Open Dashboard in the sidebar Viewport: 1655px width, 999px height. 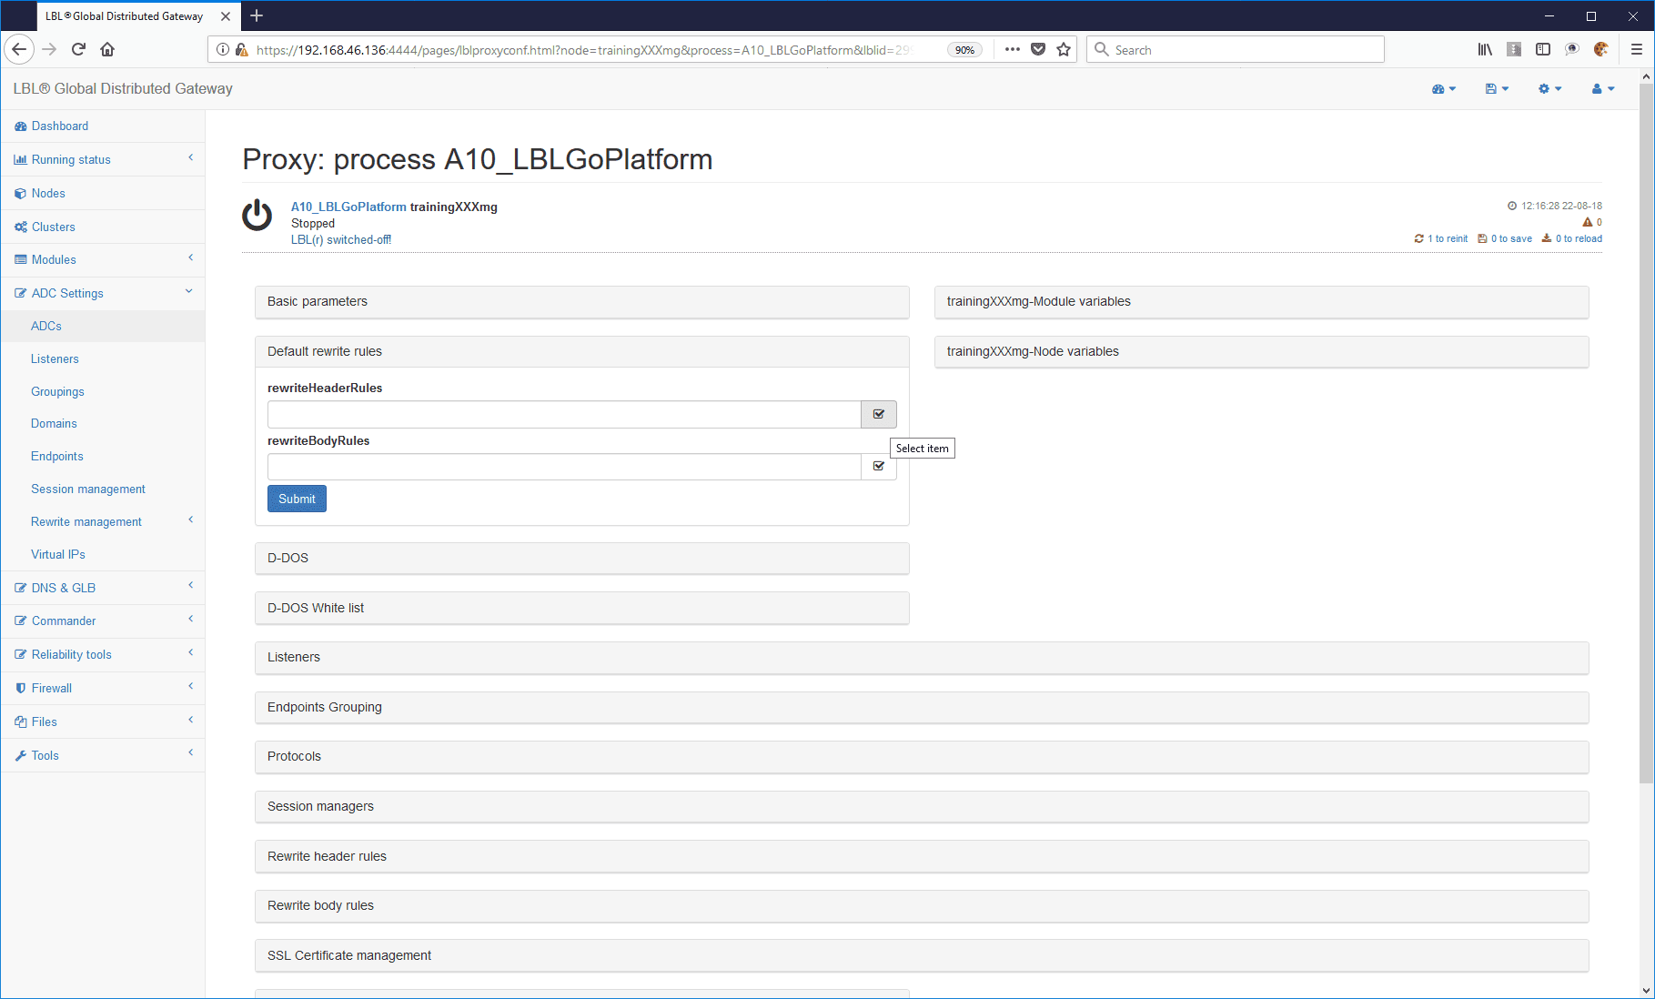(103, 126)
